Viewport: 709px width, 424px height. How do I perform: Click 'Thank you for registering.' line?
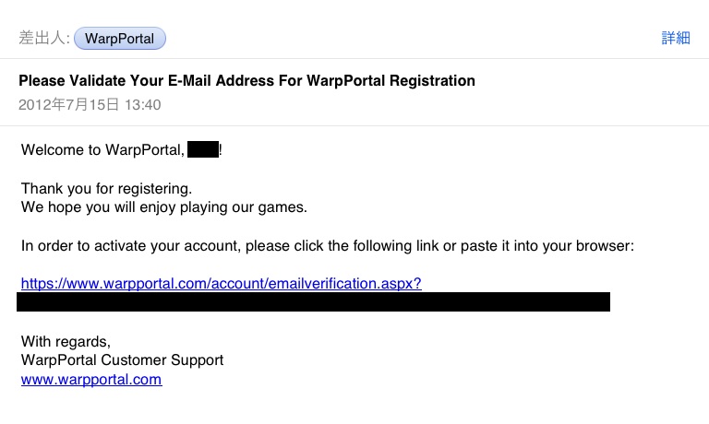coord(106,188)
